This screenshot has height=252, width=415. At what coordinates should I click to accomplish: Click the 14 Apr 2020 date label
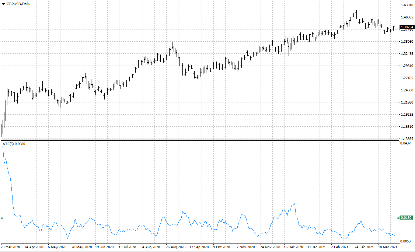[34, 247]
